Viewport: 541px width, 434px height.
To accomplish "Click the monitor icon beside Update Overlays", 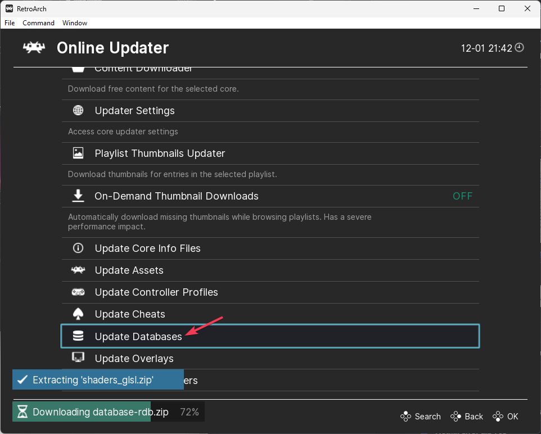I will click(78, 357).
